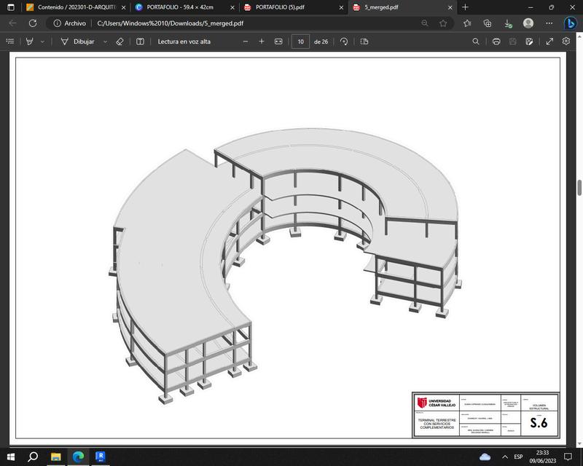The width and height of the screenshot is (583, 466).
Task: Open the tab actions menu at top left
Action: 10,7
